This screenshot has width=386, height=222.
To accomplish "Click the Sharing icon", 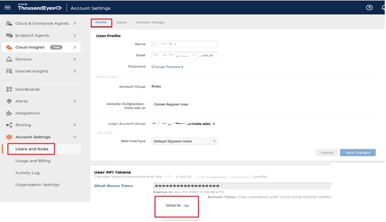I will (x=9, y=125).
